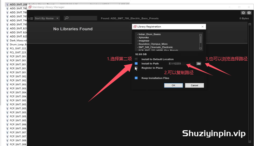The height and width of the screenshot is (146, 254).
Task: Confirm registration with OK button
Action: (174, 85)
